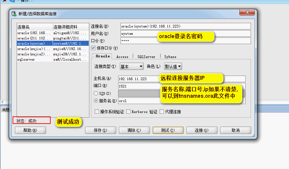Click the altigen@//192 detail cell

[71, 33]
